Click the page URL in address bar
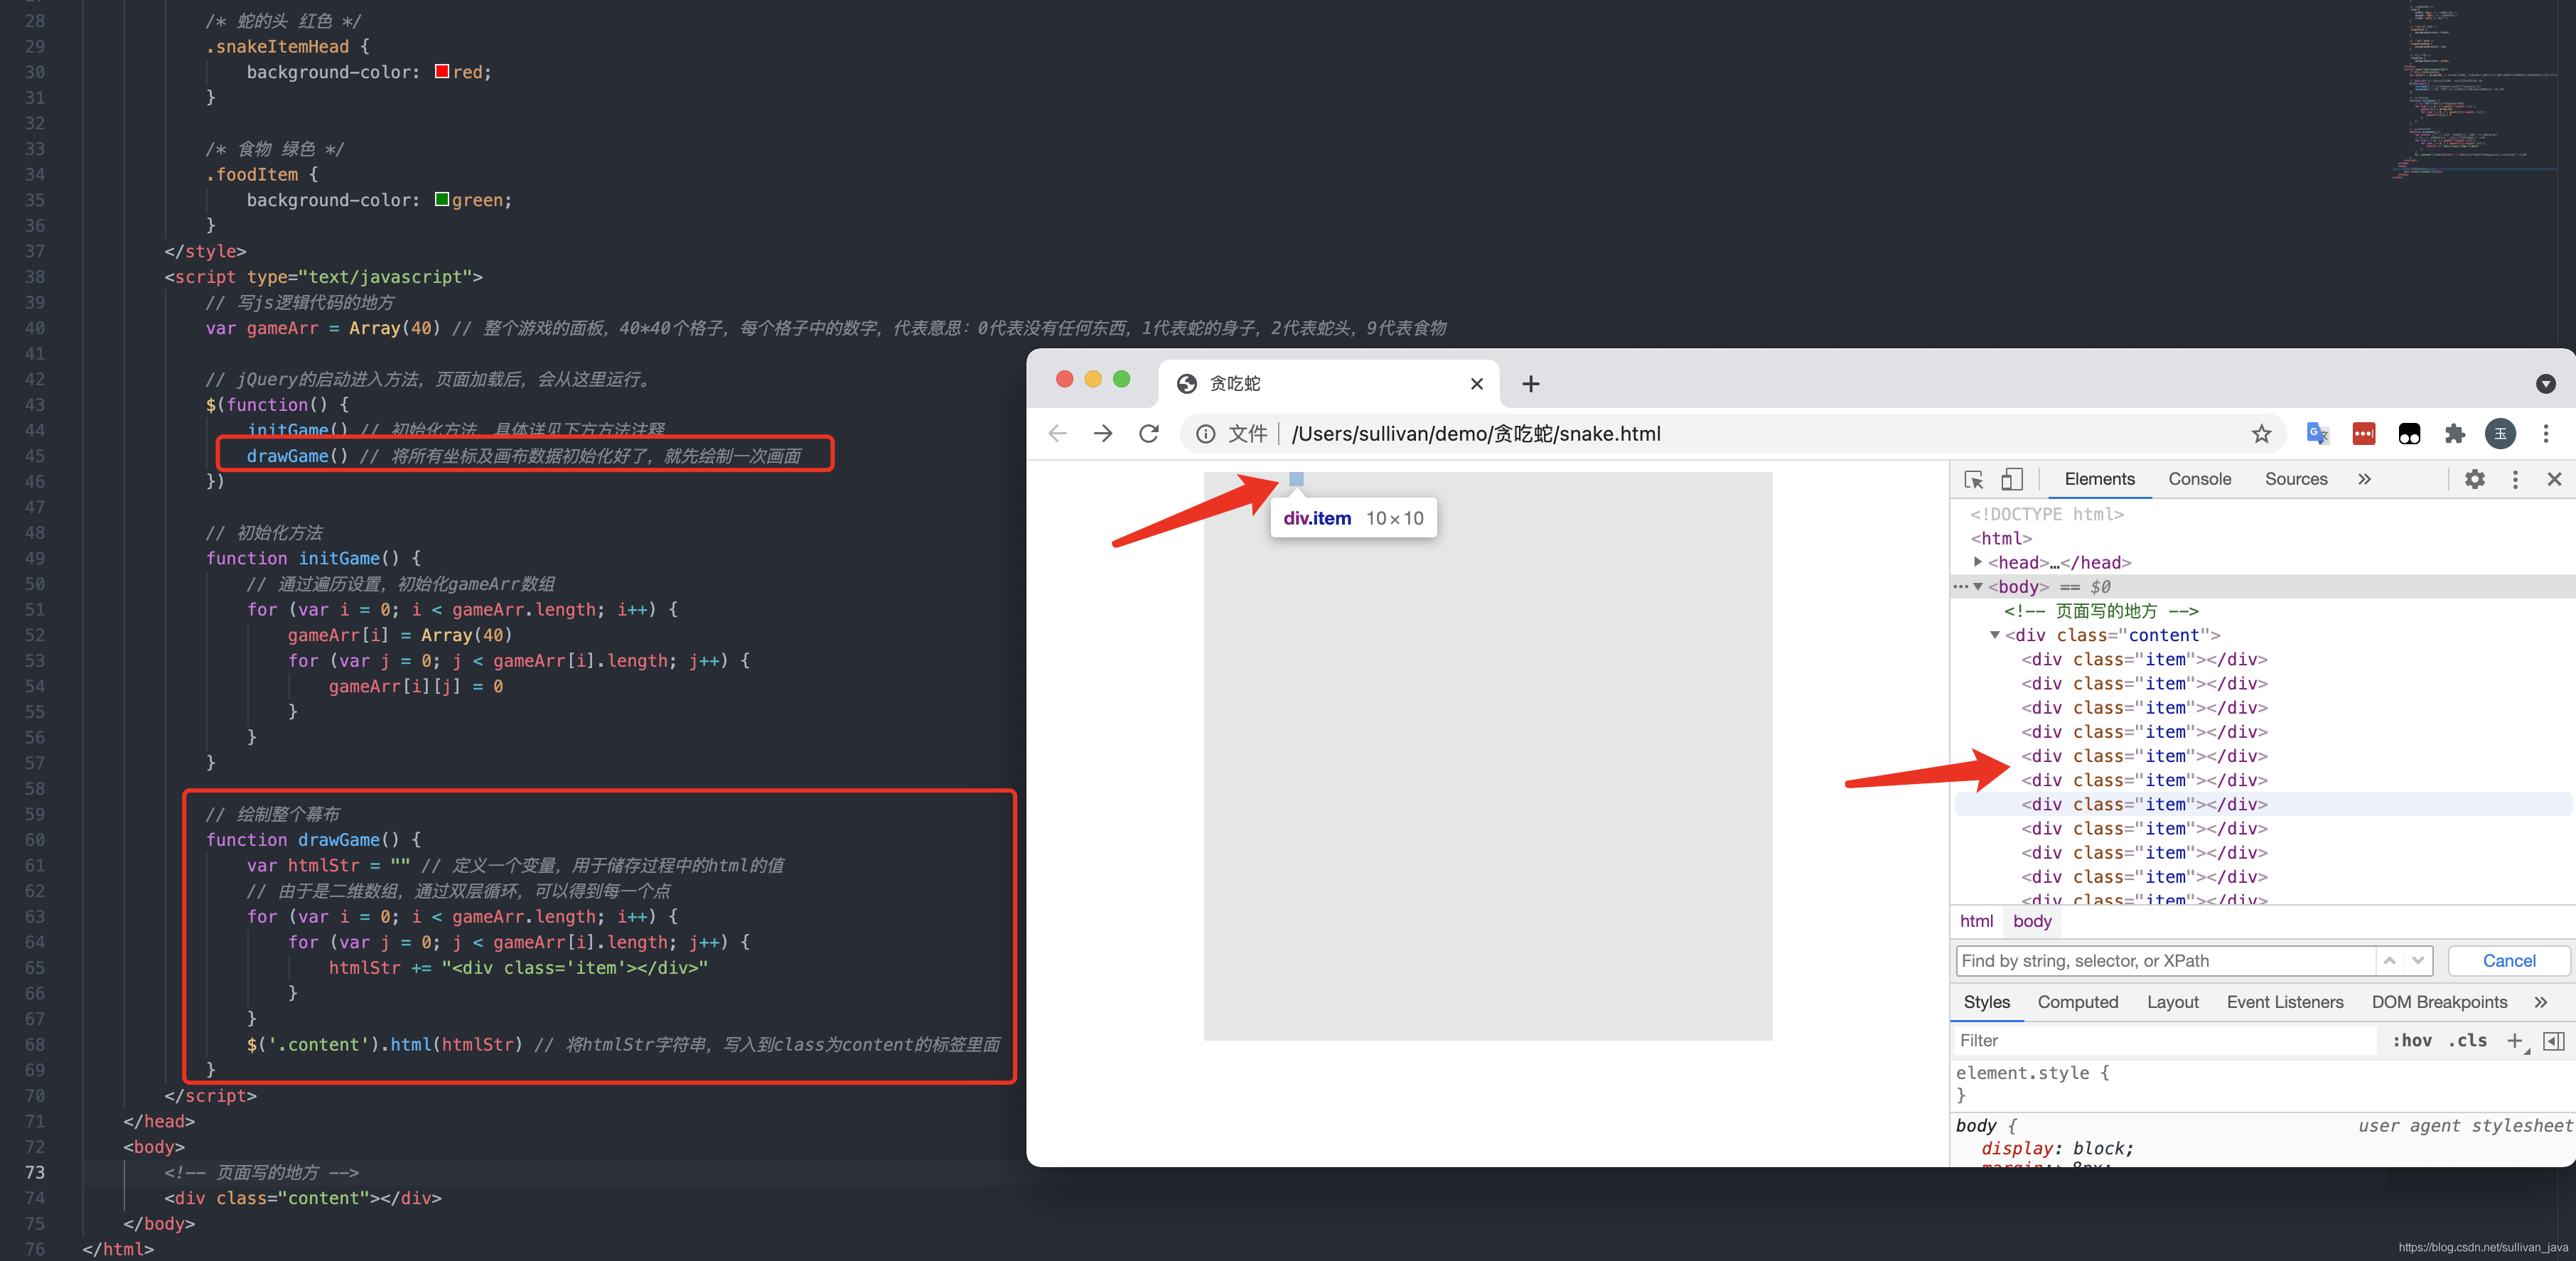Screen dimensions: 2576x1261 pos(1476,434)
